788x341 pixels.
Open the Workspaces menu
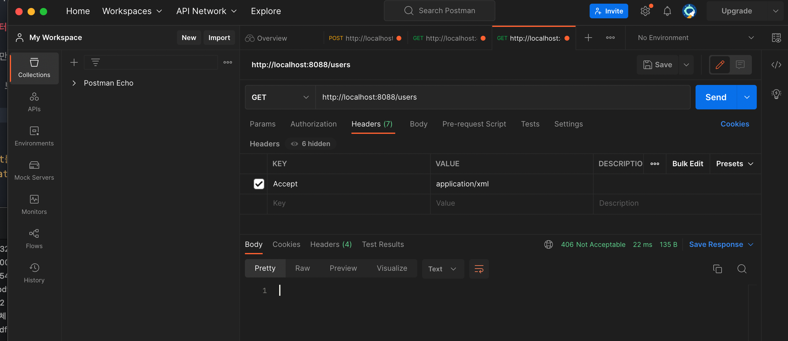(x=132, y=11)
